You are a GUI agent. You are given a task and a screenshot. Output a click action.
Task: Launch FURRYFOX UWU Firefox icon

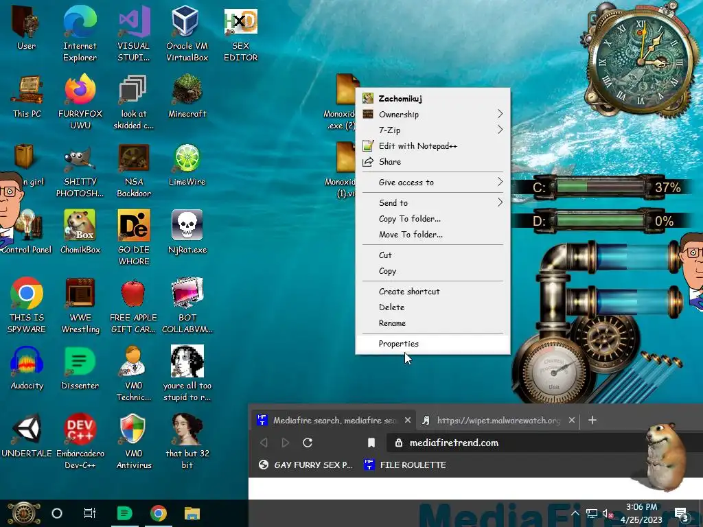[x=80, y=90]
